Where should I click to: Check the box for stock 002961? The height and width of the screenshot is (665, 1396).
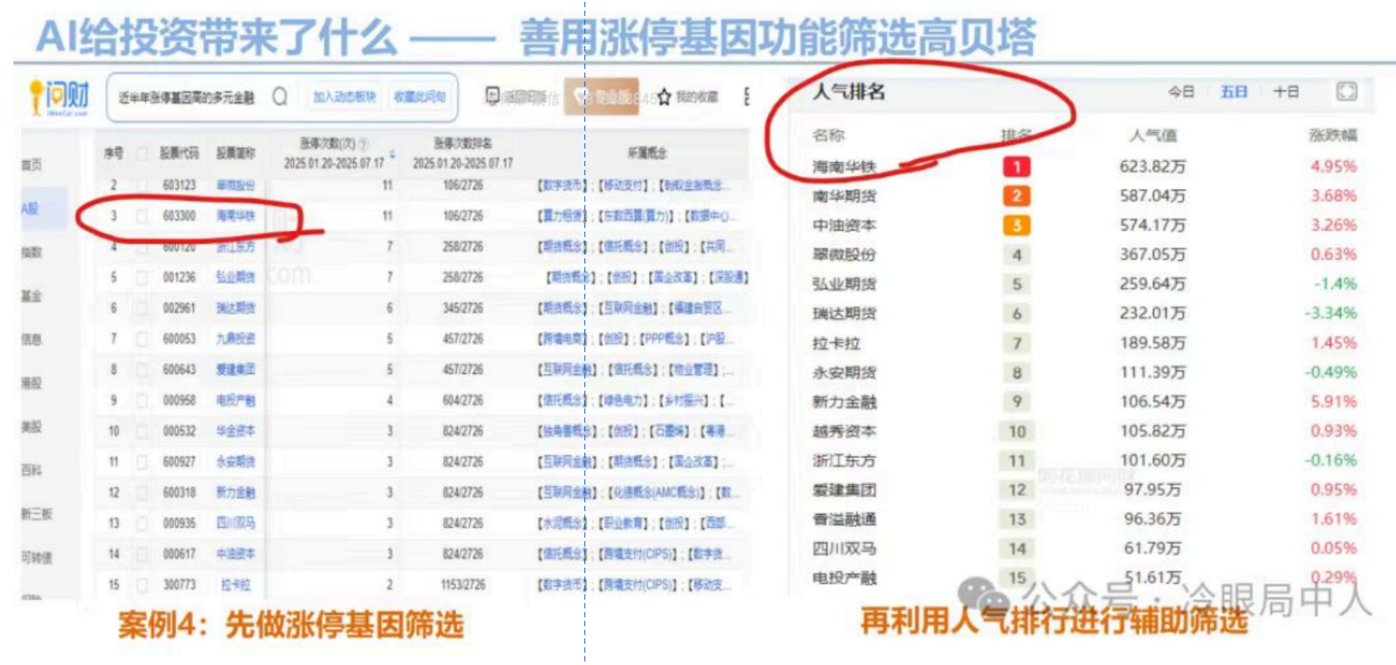(x=142, y=308)
